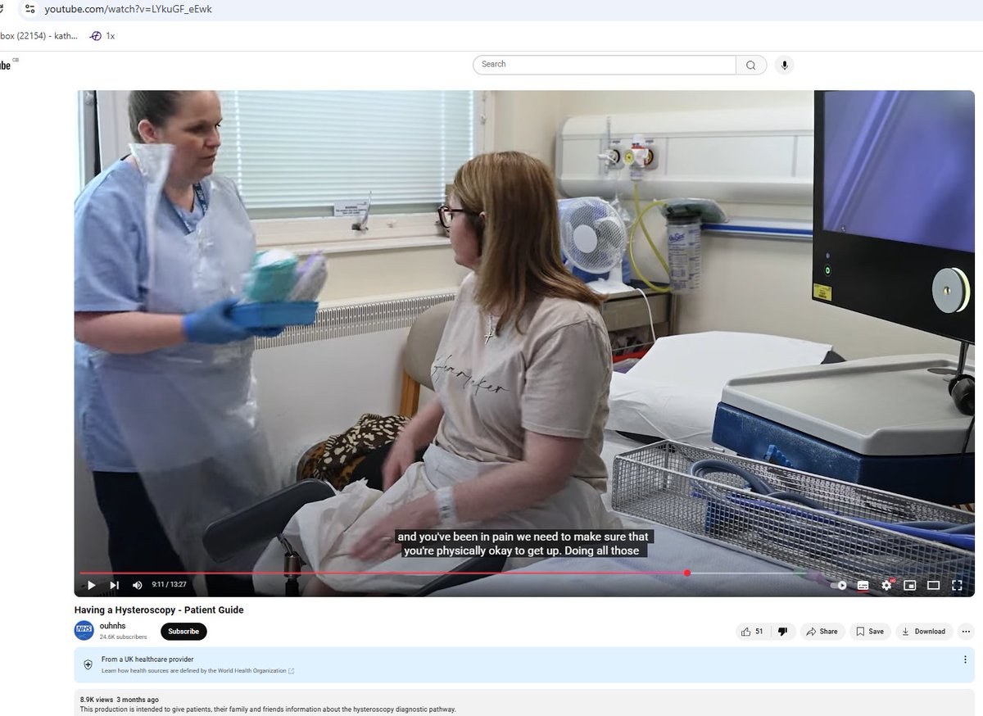
Task: Save video to a playlist
Action: coord(870,632)
